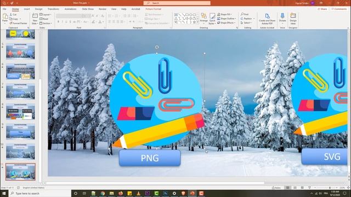
Task: Switch to the Design tab
Action: 38,9
